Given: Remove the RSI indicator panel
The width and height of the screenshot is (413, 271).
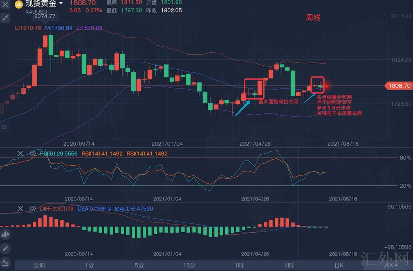Looking at the screenshot, I should pyautogui.click(x=20, y=153).
